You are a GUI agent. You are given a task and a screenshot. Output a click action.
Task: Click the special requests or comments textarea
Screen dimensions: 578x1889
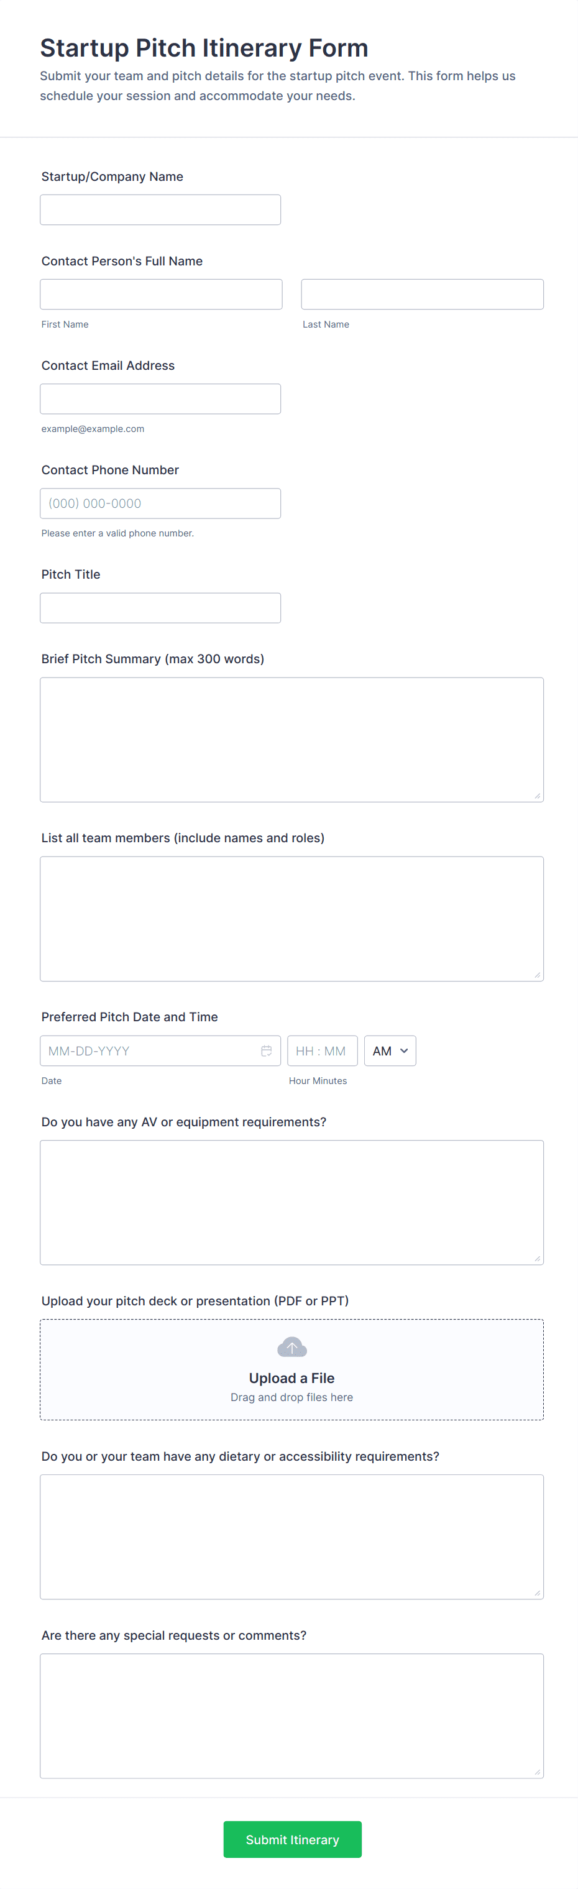tap(291, 1715)
